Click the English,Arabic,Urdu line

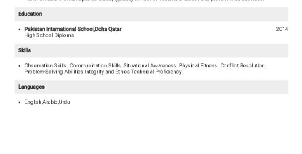[47, 102]
